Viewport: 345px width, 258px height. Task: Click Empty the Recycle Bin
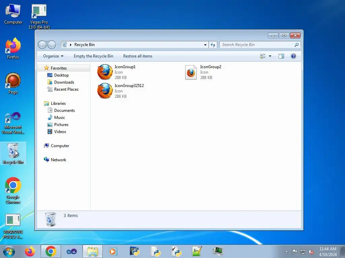(93, 56)
